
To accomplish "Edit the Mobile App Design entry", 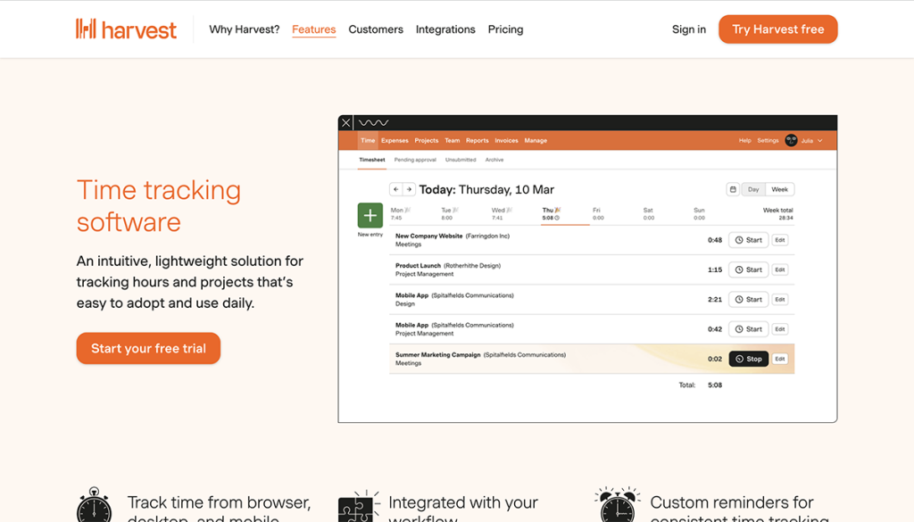I will tap(780, 300).
